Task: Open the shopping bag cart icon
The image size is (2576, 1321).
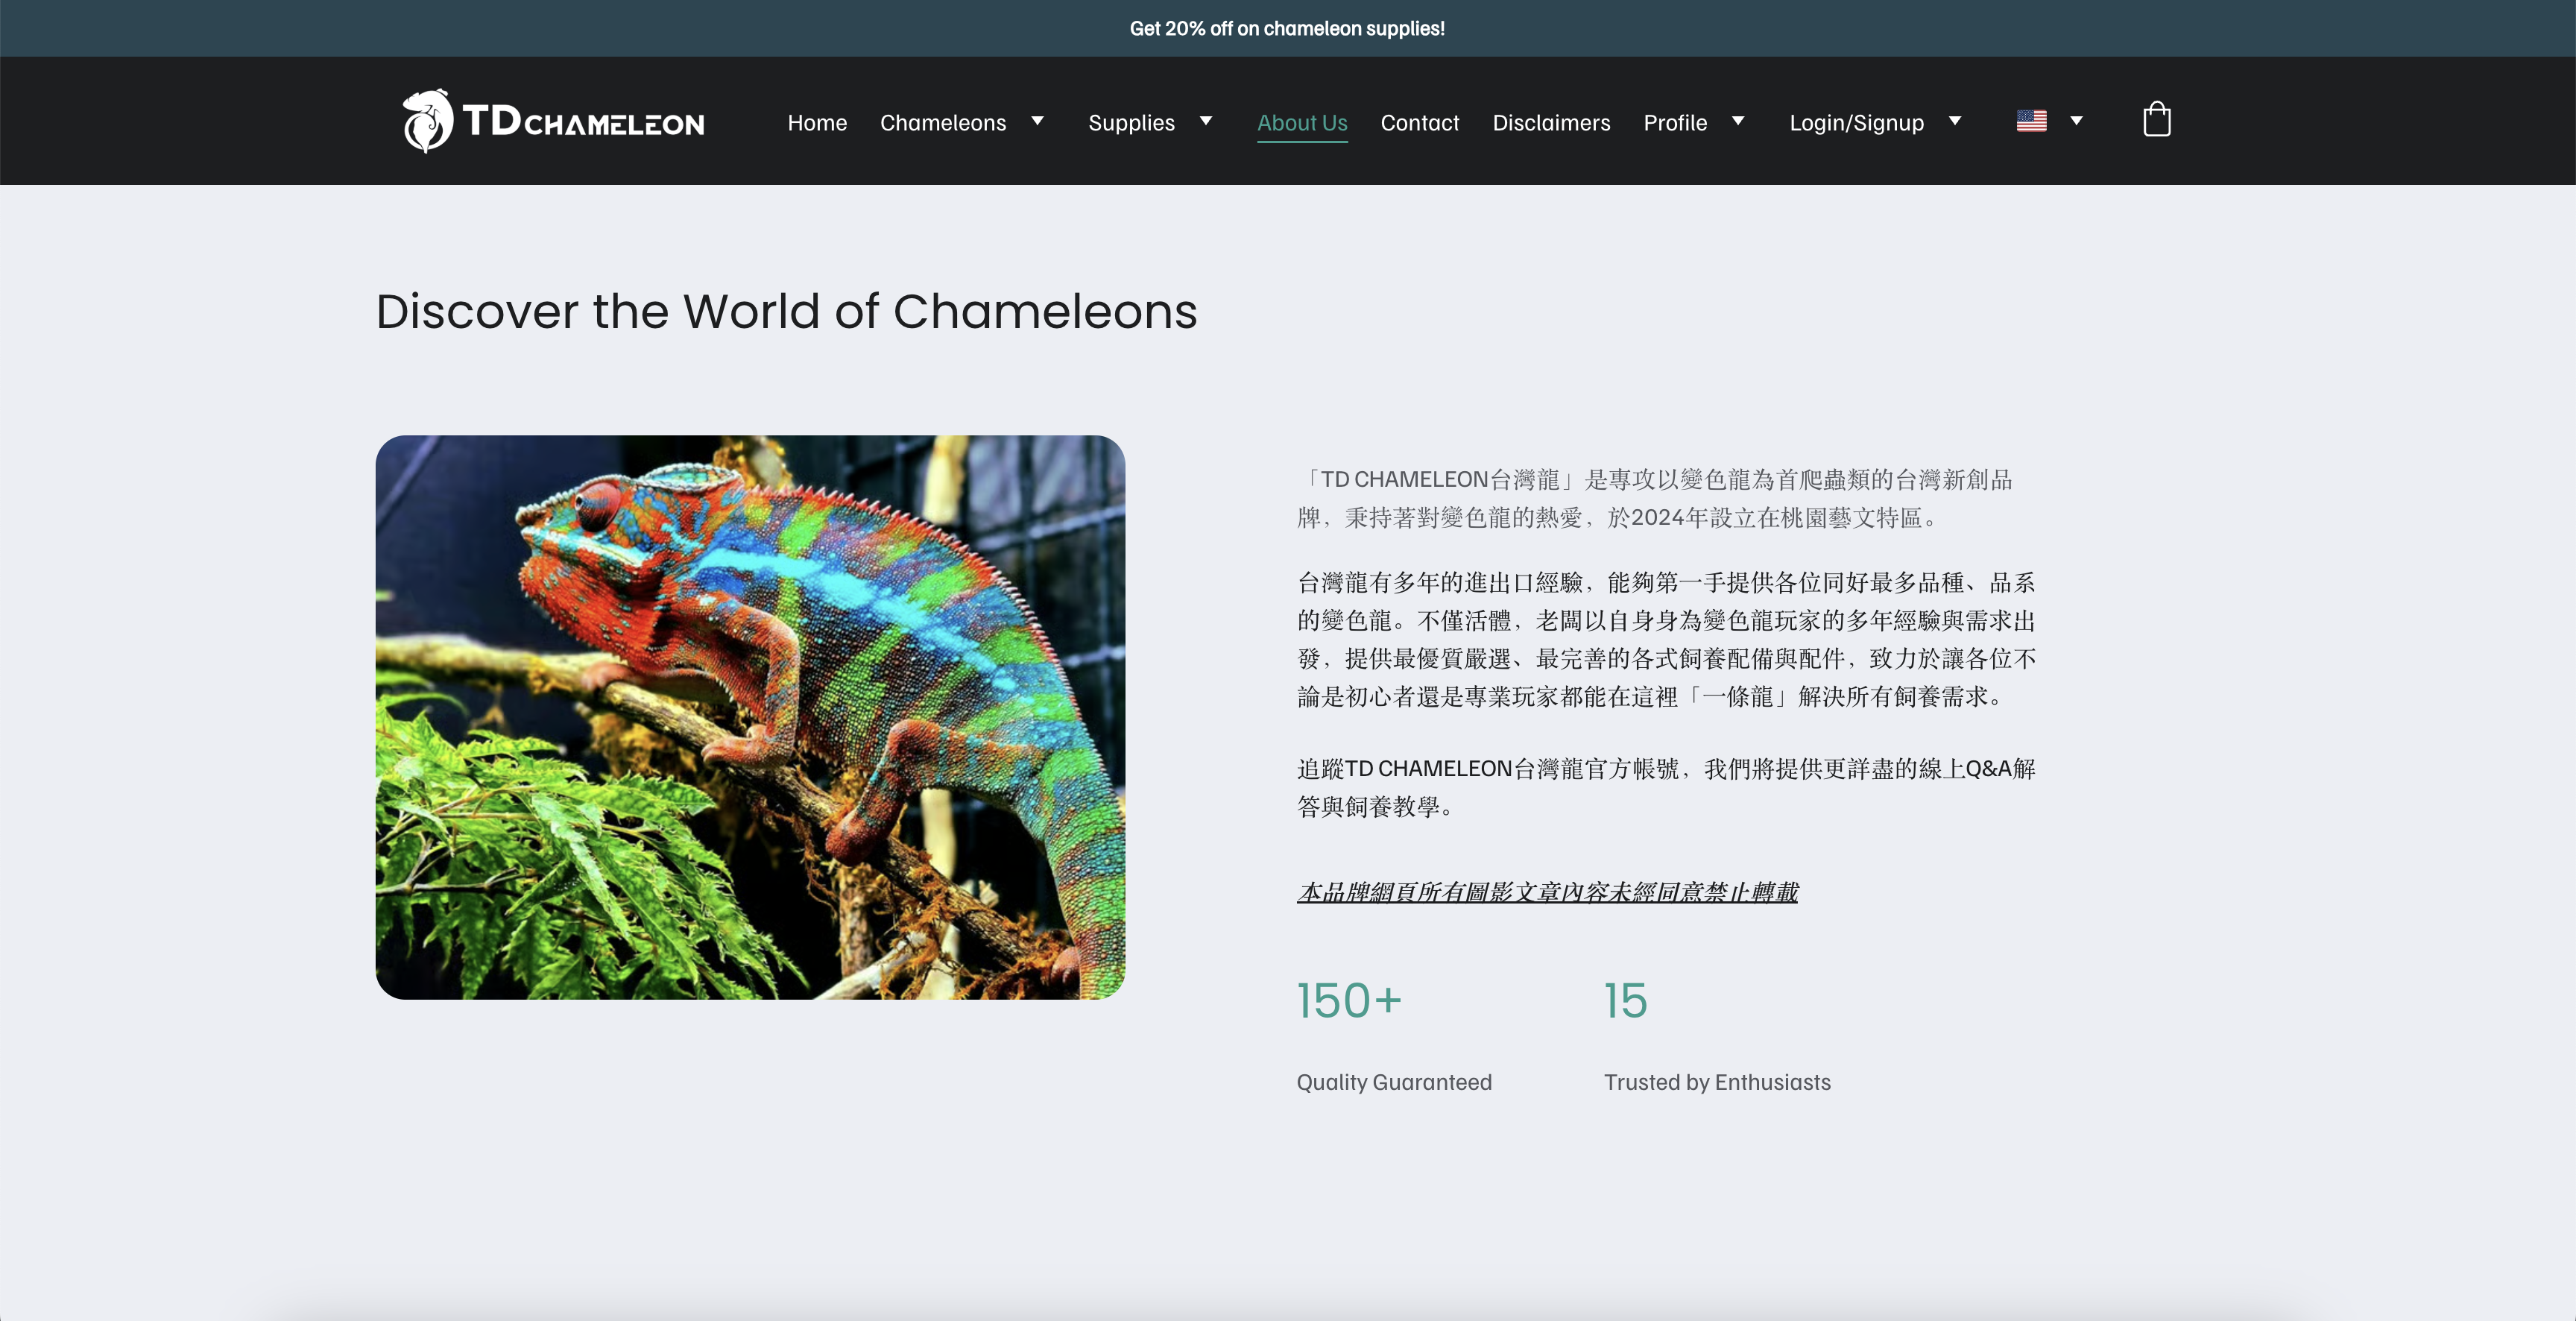Action: click(x=2156, y=120)
